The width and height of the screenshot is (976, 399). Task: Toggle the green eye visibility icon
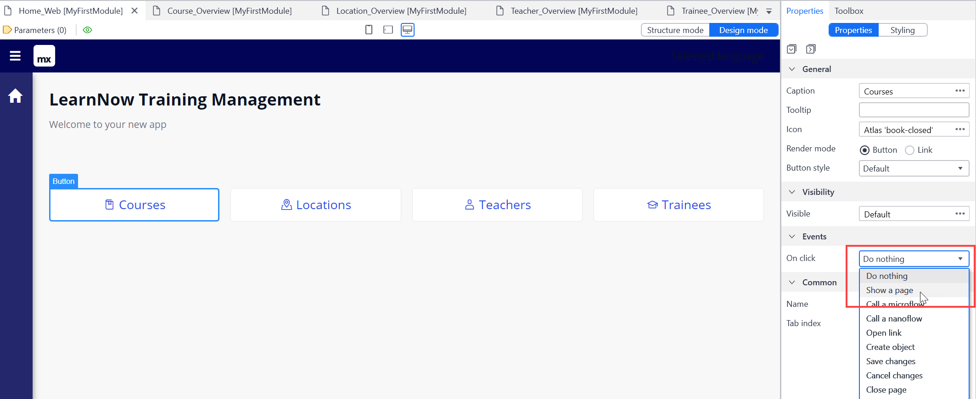click(x=87, y=30)
